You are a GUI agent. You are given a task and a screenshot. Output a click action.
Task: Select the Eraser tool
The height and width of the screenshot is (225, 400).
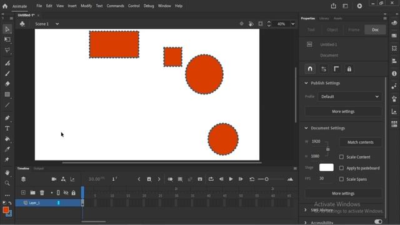7,84
